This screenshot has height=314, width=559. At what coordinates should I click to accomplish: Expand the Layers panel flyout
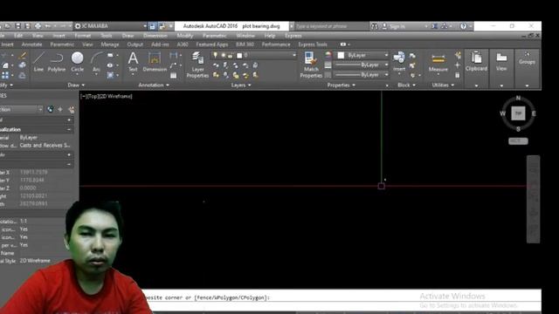241,85
